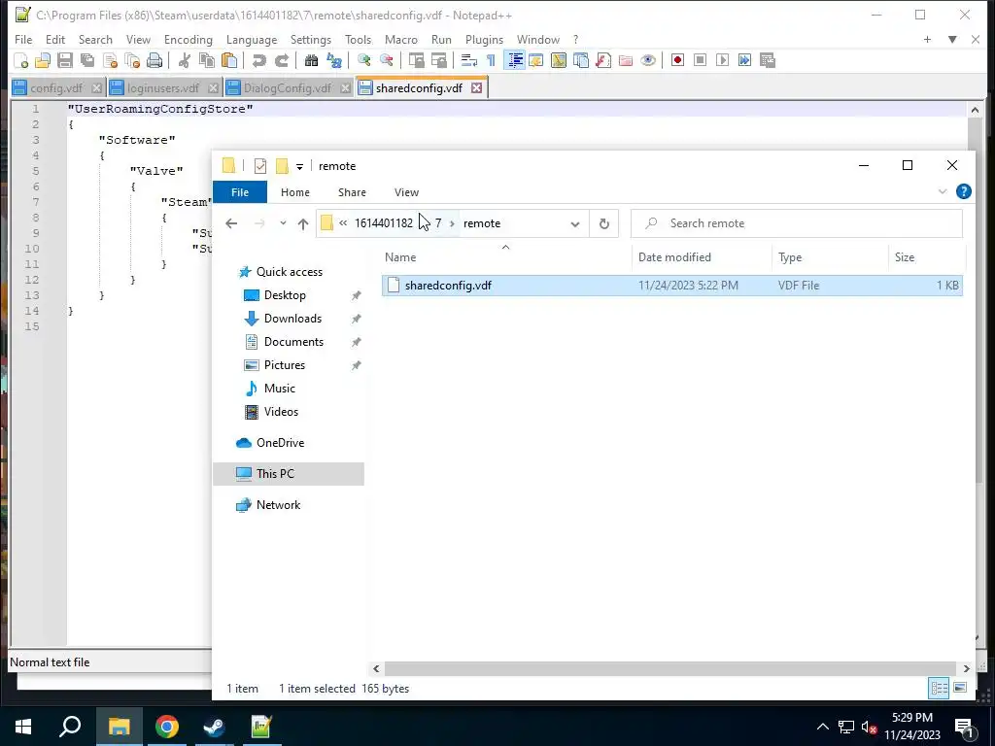Click the Zoom Out magnifier icon
This screenshot has height=746, width=995.
[x=386, y=60]
